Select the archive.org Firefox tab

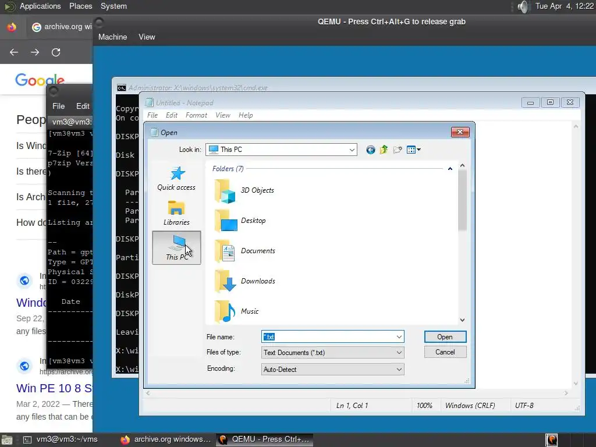tap(62, 27)
